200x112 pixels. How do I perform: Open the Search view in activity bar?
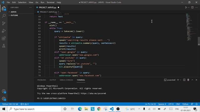coord(4,16)
